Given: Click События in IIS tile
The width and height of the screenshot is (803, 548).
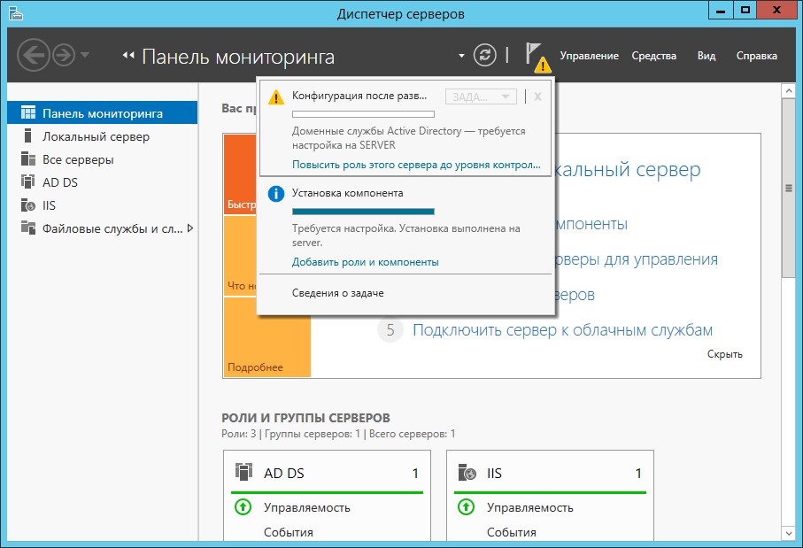Looking at the screenshot, I should pyautogui.click(x=512, y=533).
